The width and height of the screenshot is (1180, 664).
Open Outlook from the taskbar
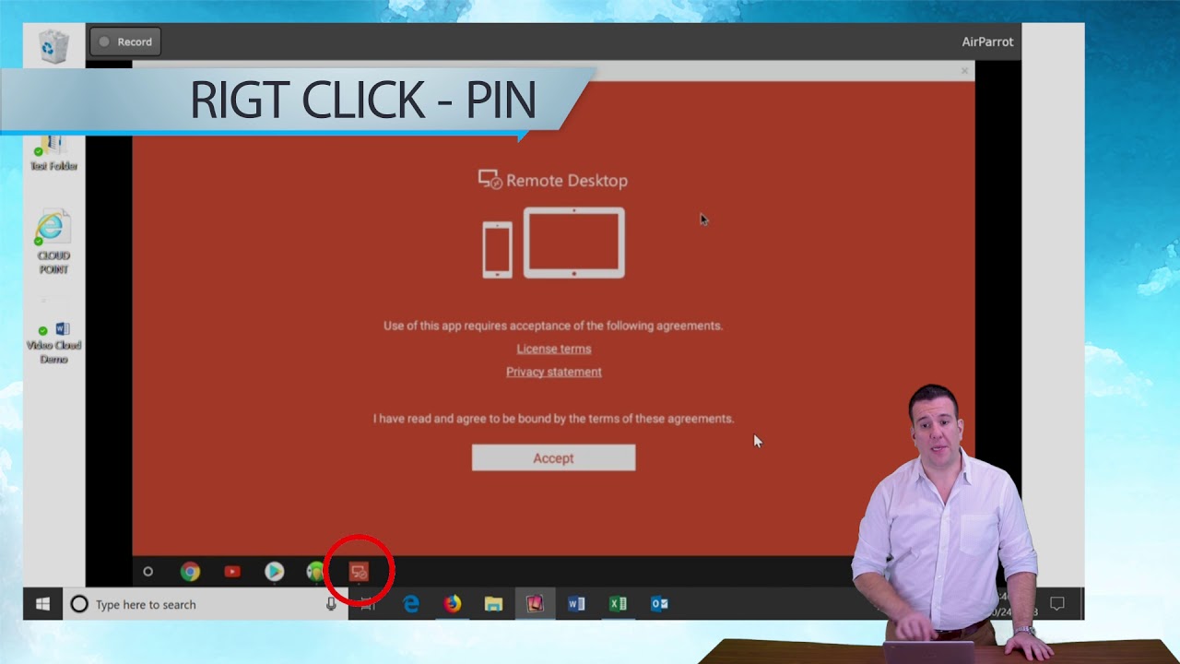click(x=660, y=604)
